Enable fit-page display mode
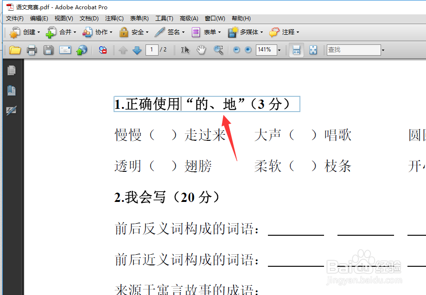The width and height of the screenshot is (426, 295). (313, 49)
